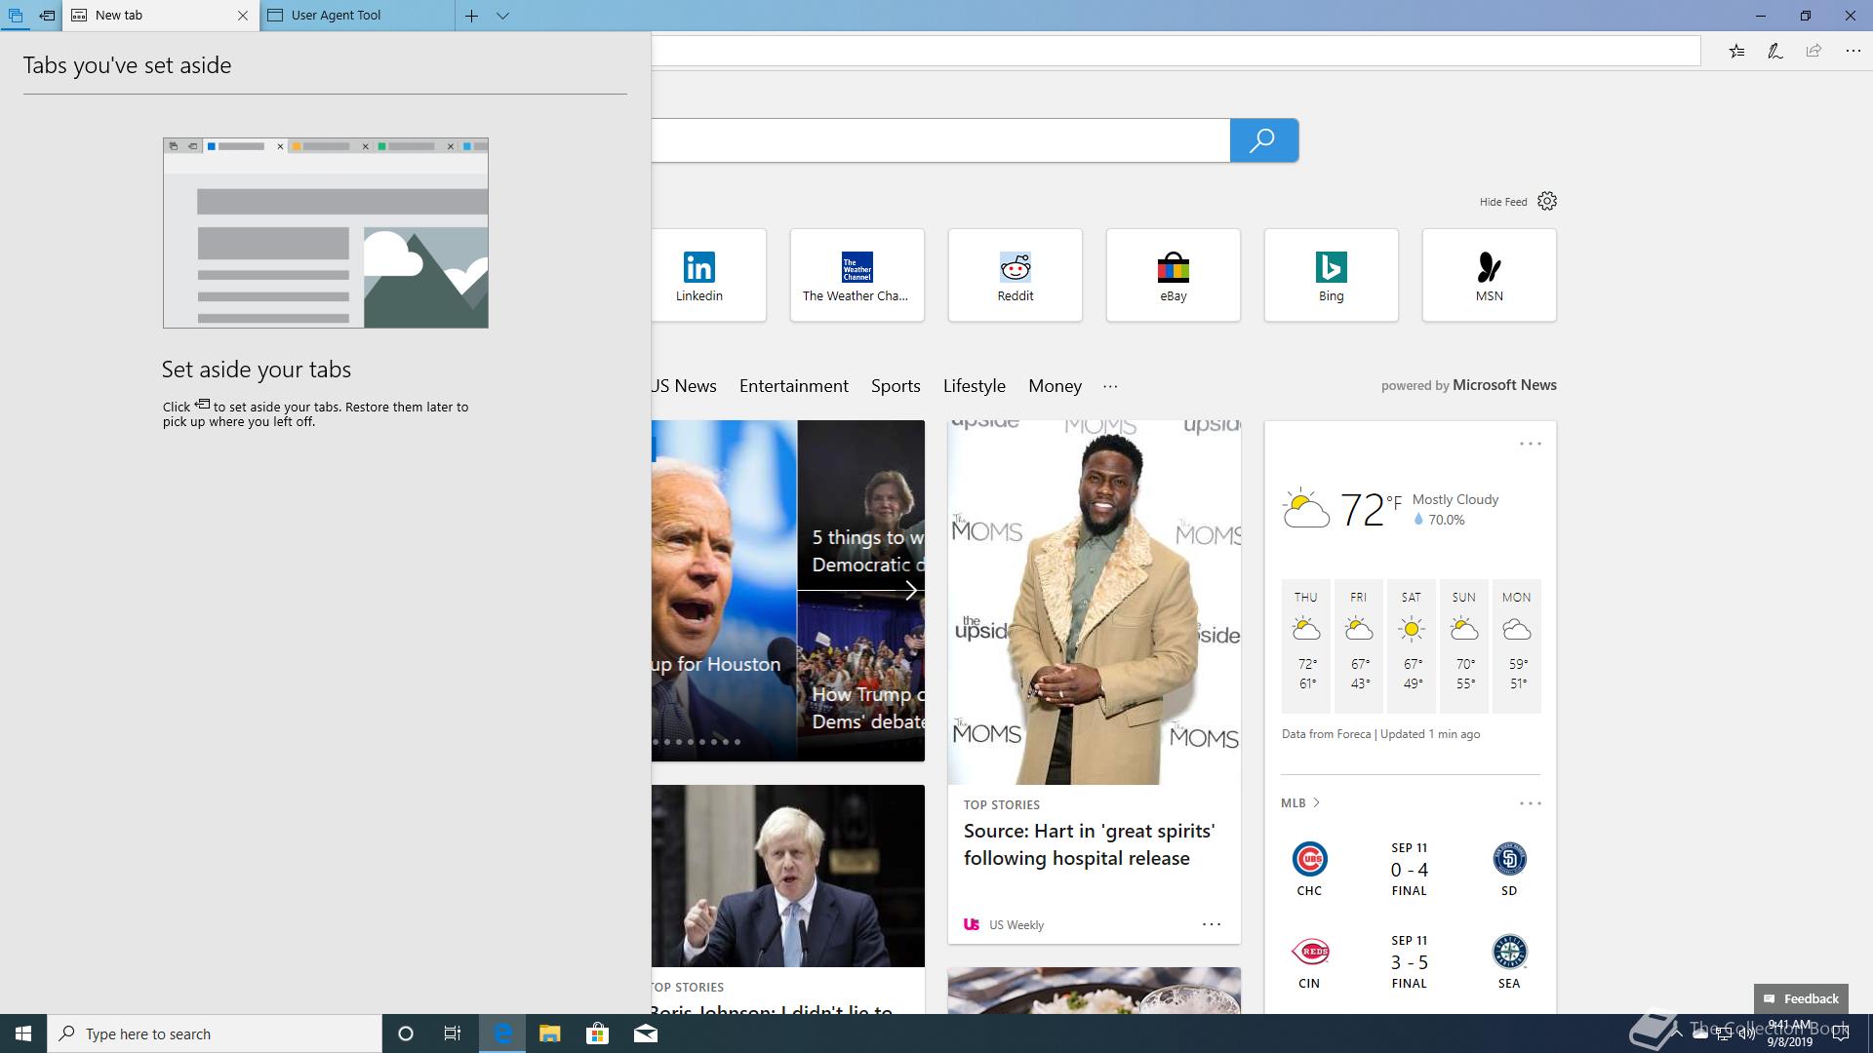Select Lifestyle feed category
This screenshot has height=1053, width=1873.
pyautogui.click(x=974, y=386)
